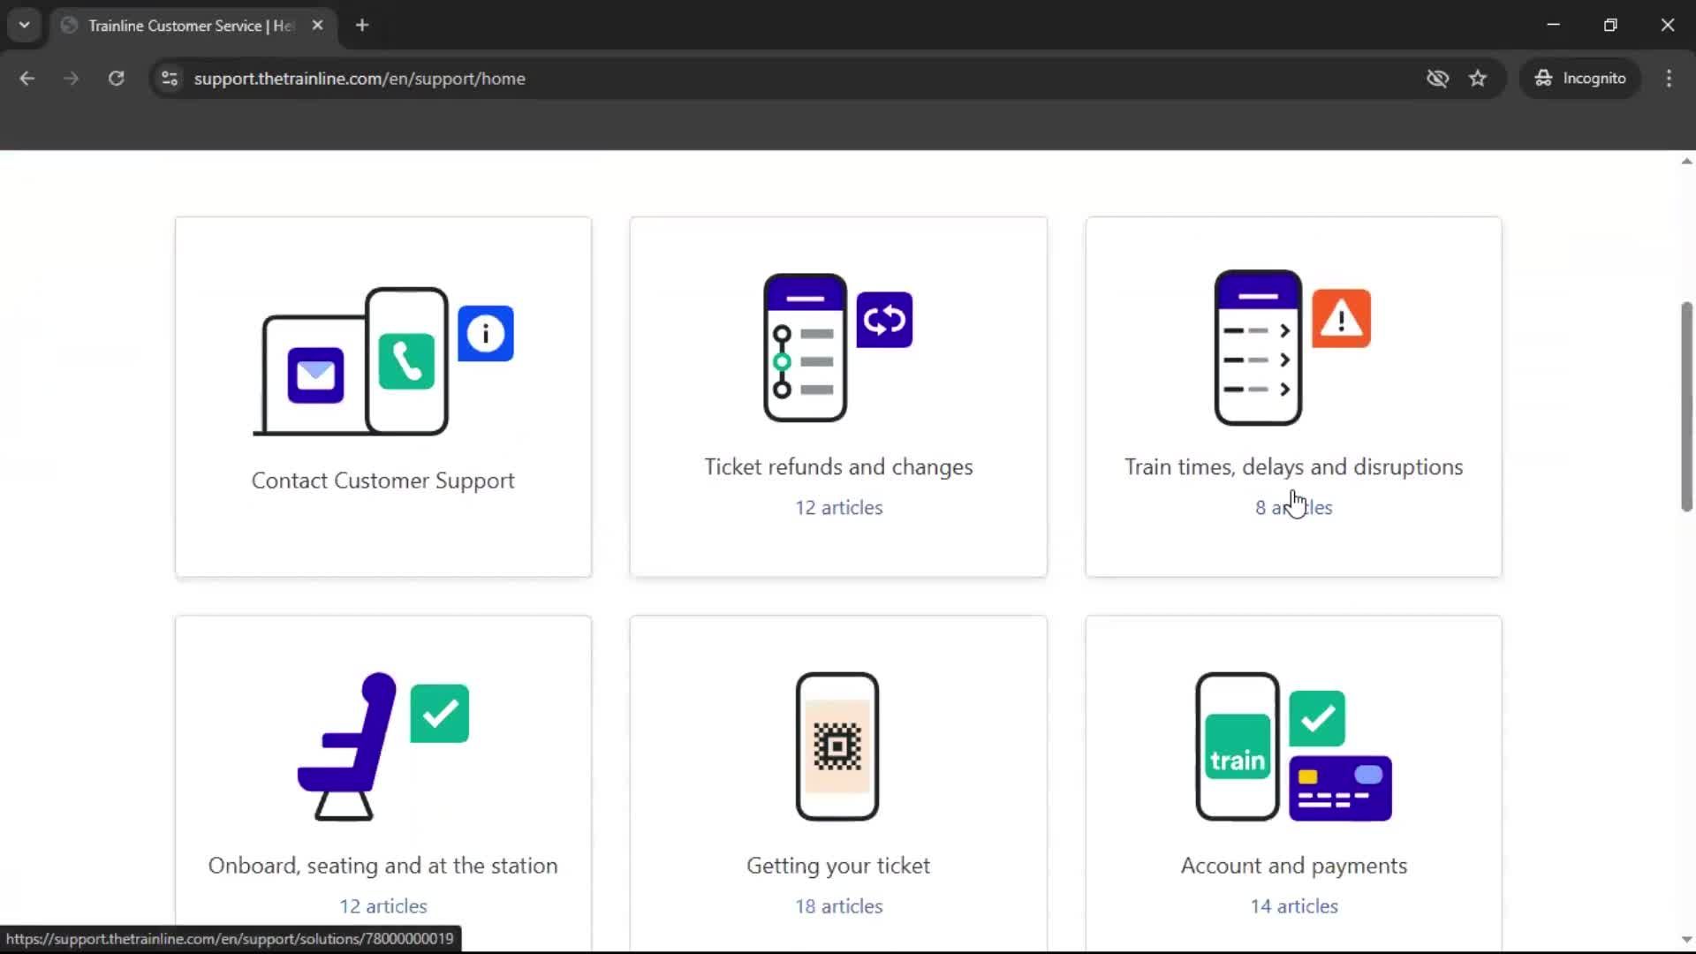The image size is (1696, 954).
Task: Close the Trainline Customer Service tab
Action: click(318, 25)
